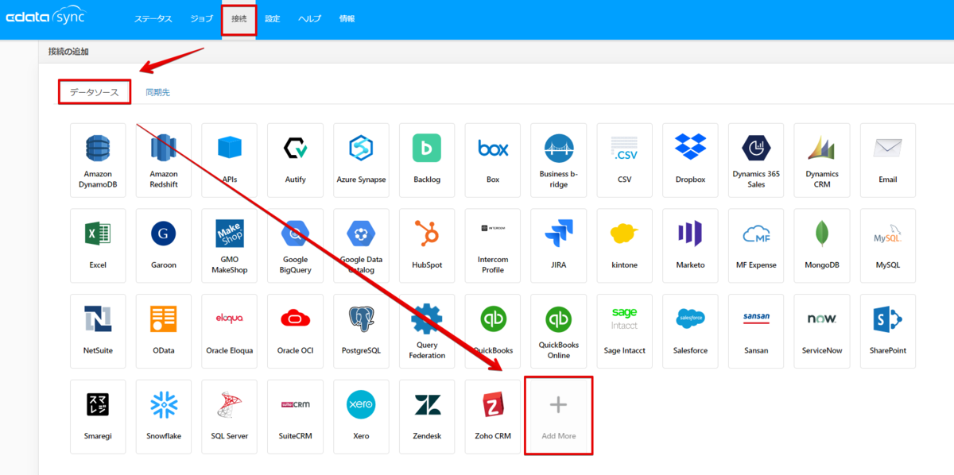Image resolution: width=954 pixels, height=475 pixels.
Task: Select the Marketo connector
Action: click(690, 246)
